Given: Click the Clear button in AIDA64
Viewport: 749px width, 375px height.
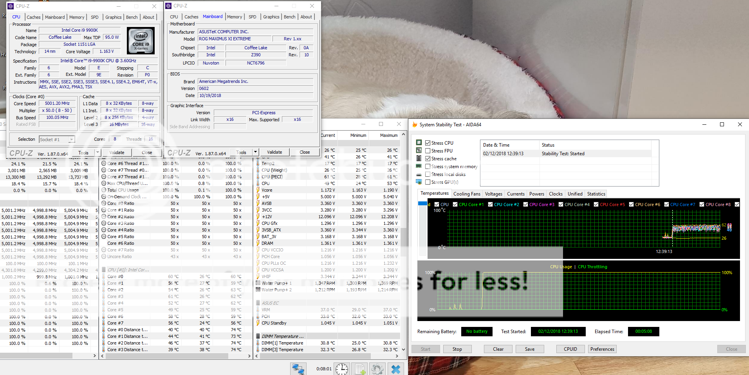Looking at the screenshot, I should (x=498, y=349).
